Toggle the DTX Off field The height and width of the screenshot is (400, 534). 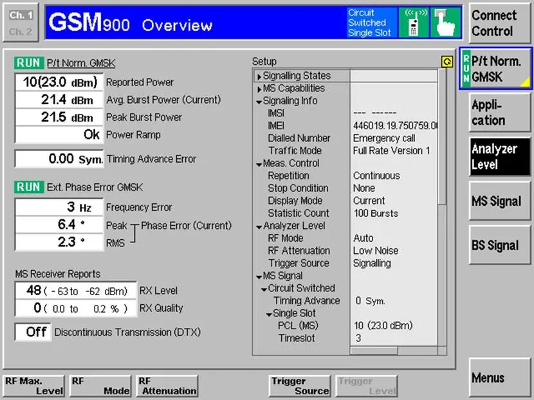[x=33, y=332]
